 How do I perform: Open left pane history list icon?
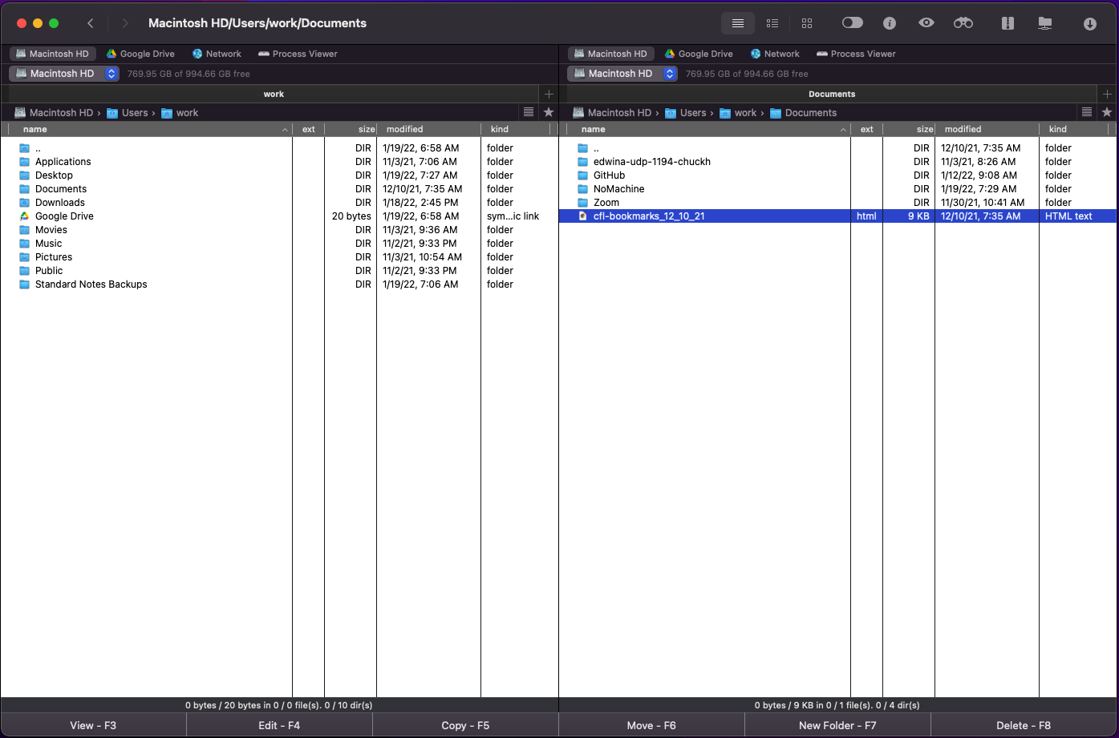[x=528, y=112]
